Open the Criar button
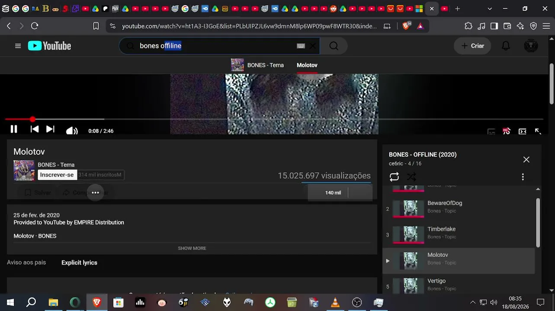The height and width of the screenshot is (311, 555). 472,46
